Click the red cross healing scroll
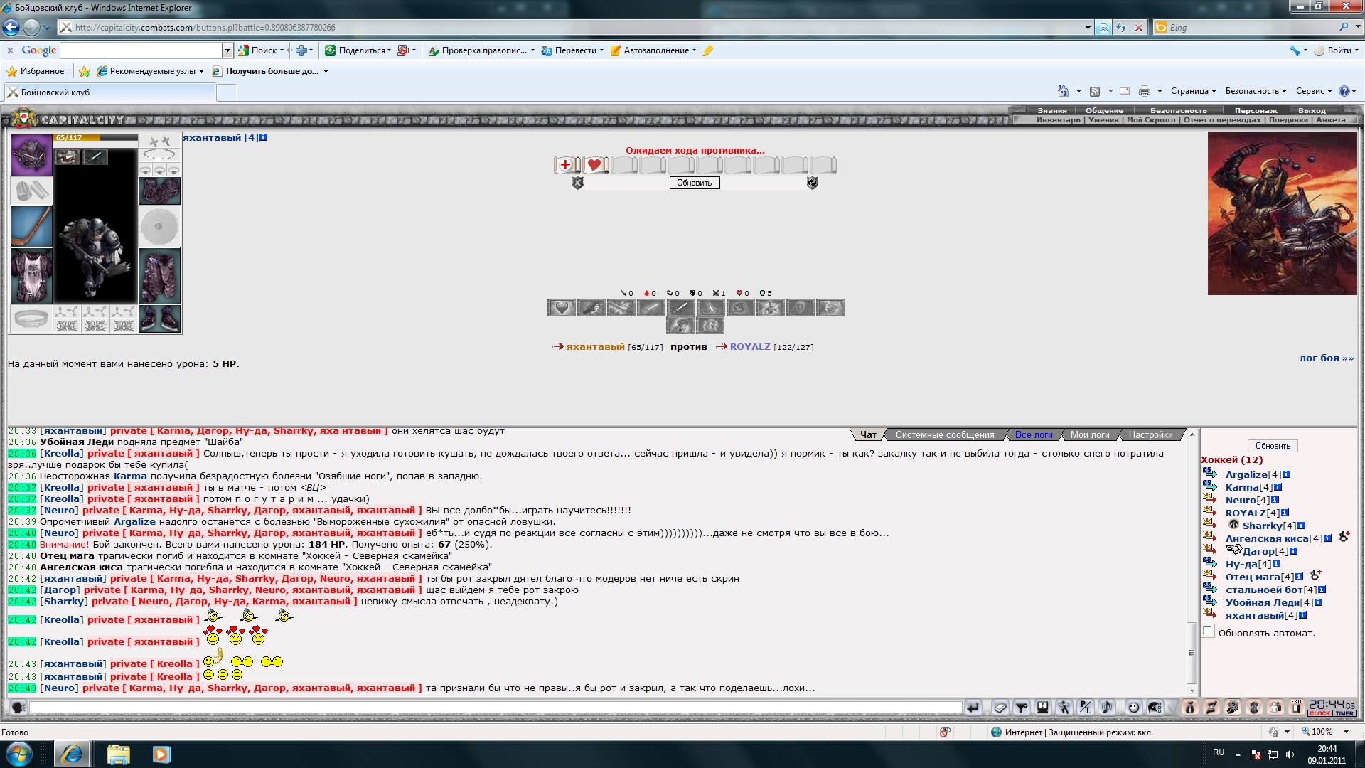The image size is (1365, 768). click(x=566, y=165)
